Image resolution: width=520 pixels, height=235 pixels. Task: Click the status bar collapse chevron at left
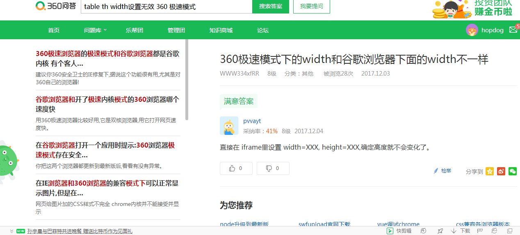point(11,231)
